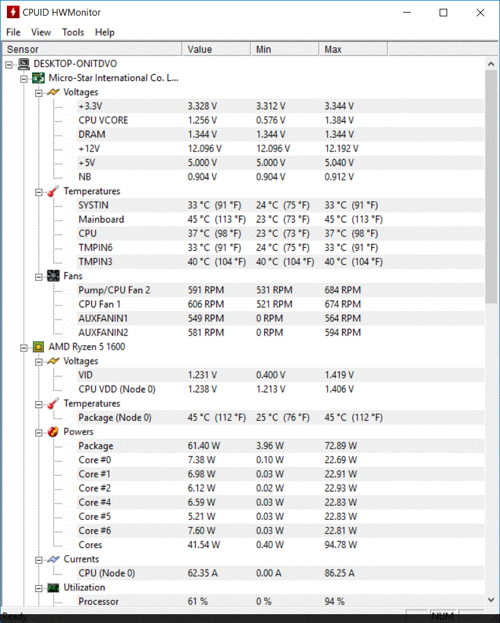
Task: Click the Currents section icon
Action: (x=53, y=559)
